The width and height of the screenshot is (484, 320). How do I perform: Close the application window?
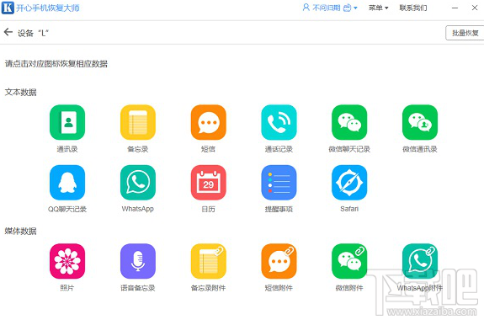pyautogui.click(x=475, y=8)
